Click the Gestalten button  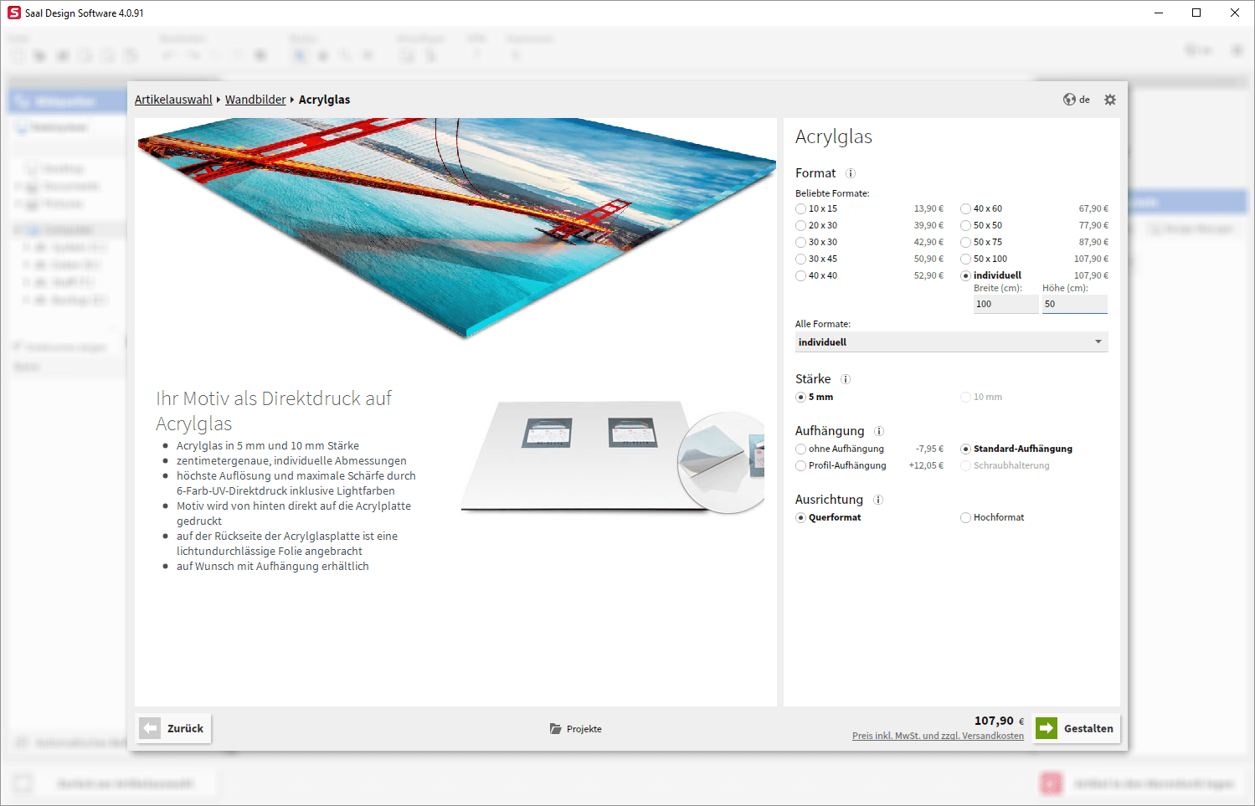tap(1077, 728)
